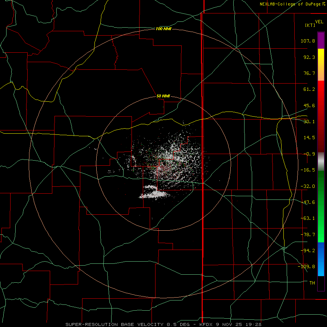Click the 100 NMI range ring label
The width and height of the screenshot is (327, 327).
(163, 29)
